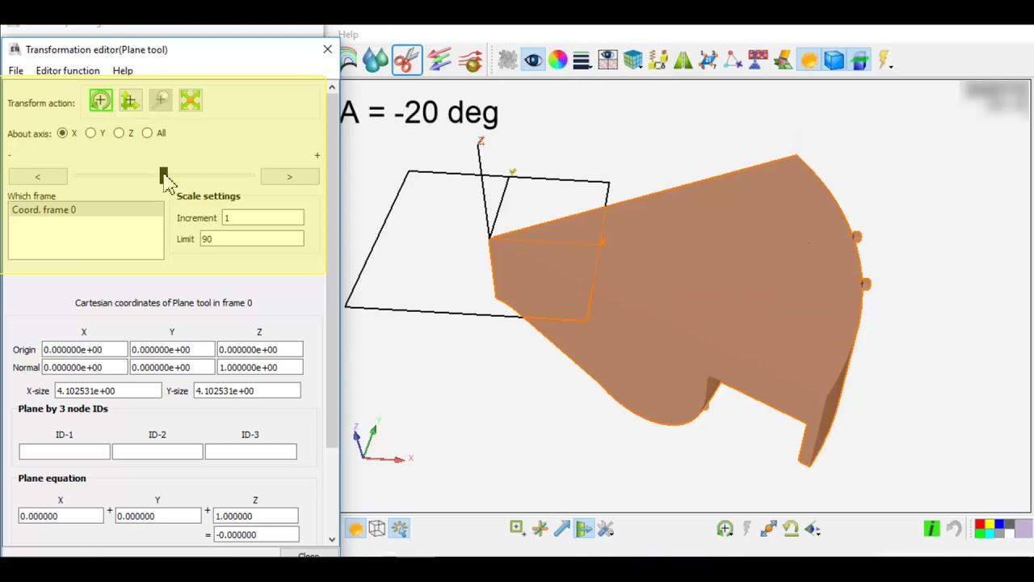Viewport: 1034px width, 582px height.
Task: Click the '<' decrement slider button
Action: [x=37, y=176]
